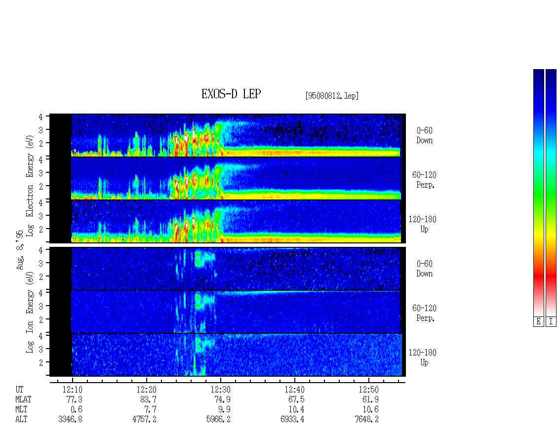The width and height of the screenshot is (558, 432).
Task: Click the 120-180 Up label beside electron spectrogram
Action: tap(422, 224)
